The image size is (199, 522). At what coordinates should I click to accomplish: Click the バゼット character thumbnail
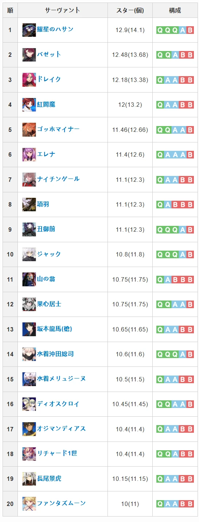pos(29,55)
